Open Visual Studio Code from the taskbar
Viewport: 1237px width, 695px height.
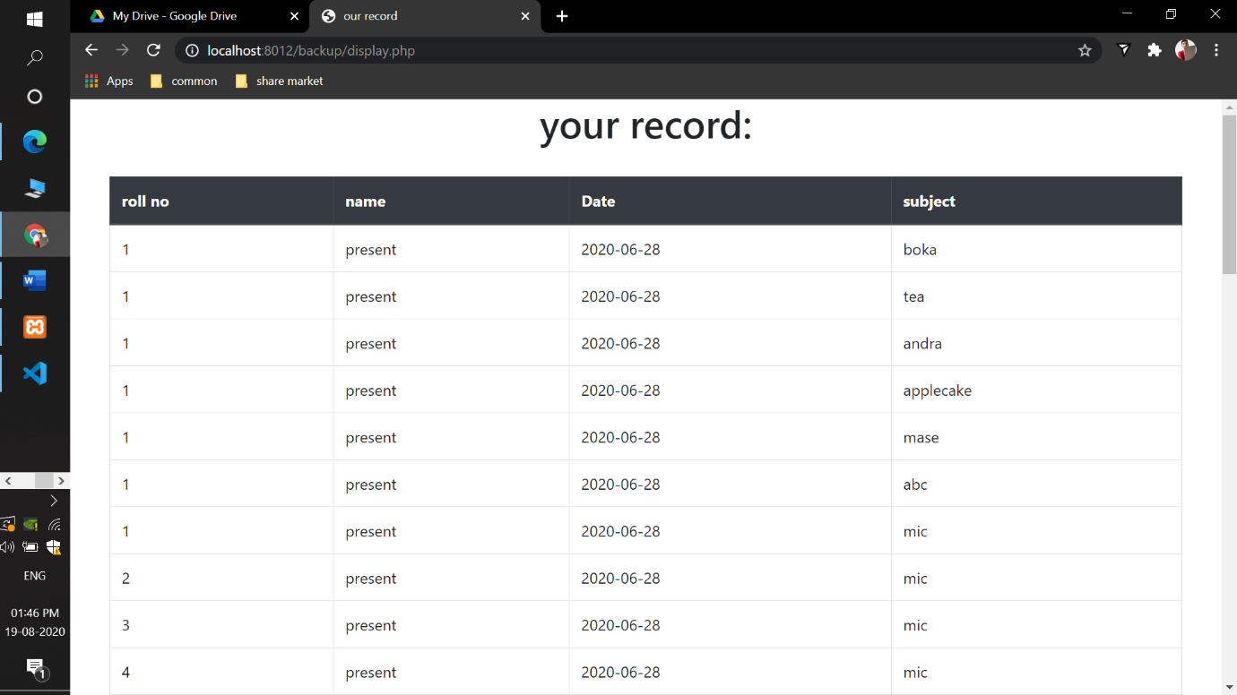click(34, 373)
